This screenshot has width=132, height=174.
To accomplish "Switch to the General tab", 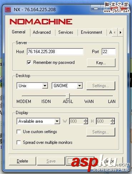I will point(19,32).
